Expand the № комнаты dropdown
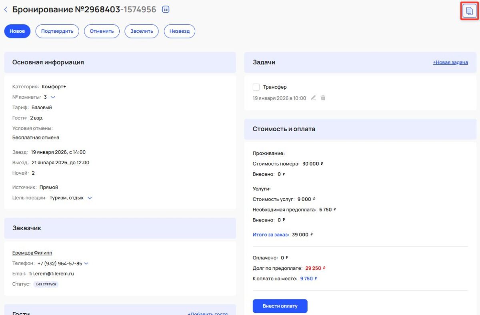Image resolution: width=480 pixels, height=315 pixels. 53,97
